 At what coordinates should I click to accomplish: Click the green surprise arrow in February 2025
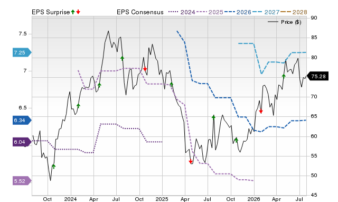coord(171,84)
